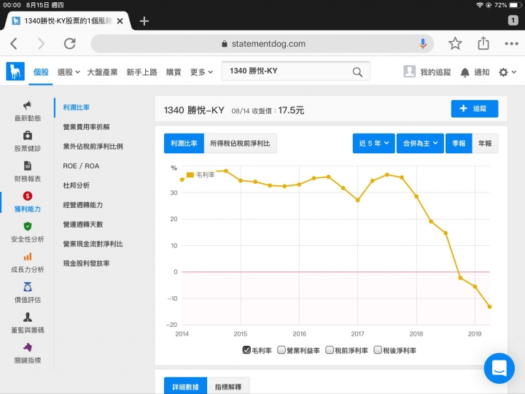Click the search magnifier icon

[357, 72]
